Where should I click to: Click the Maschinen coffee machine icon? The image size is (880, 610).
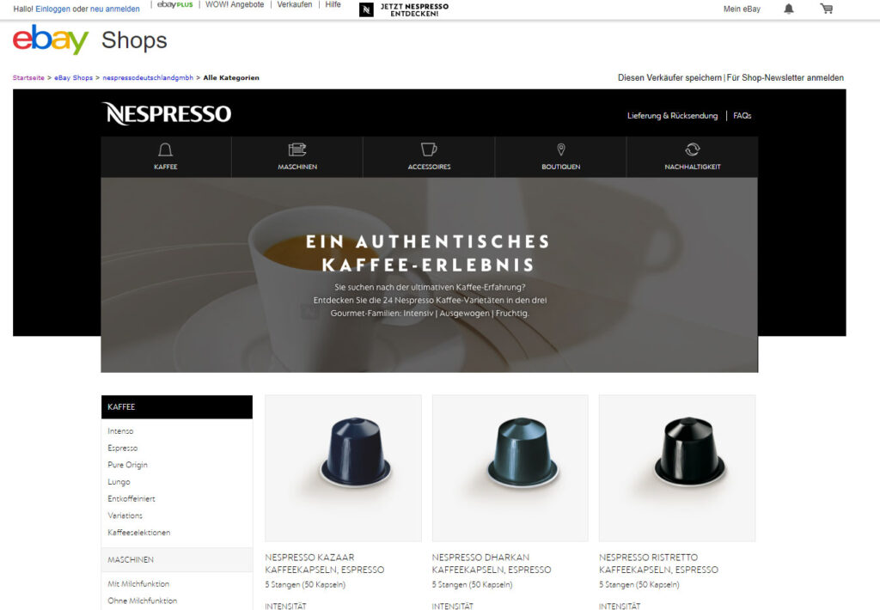(296, 149)
